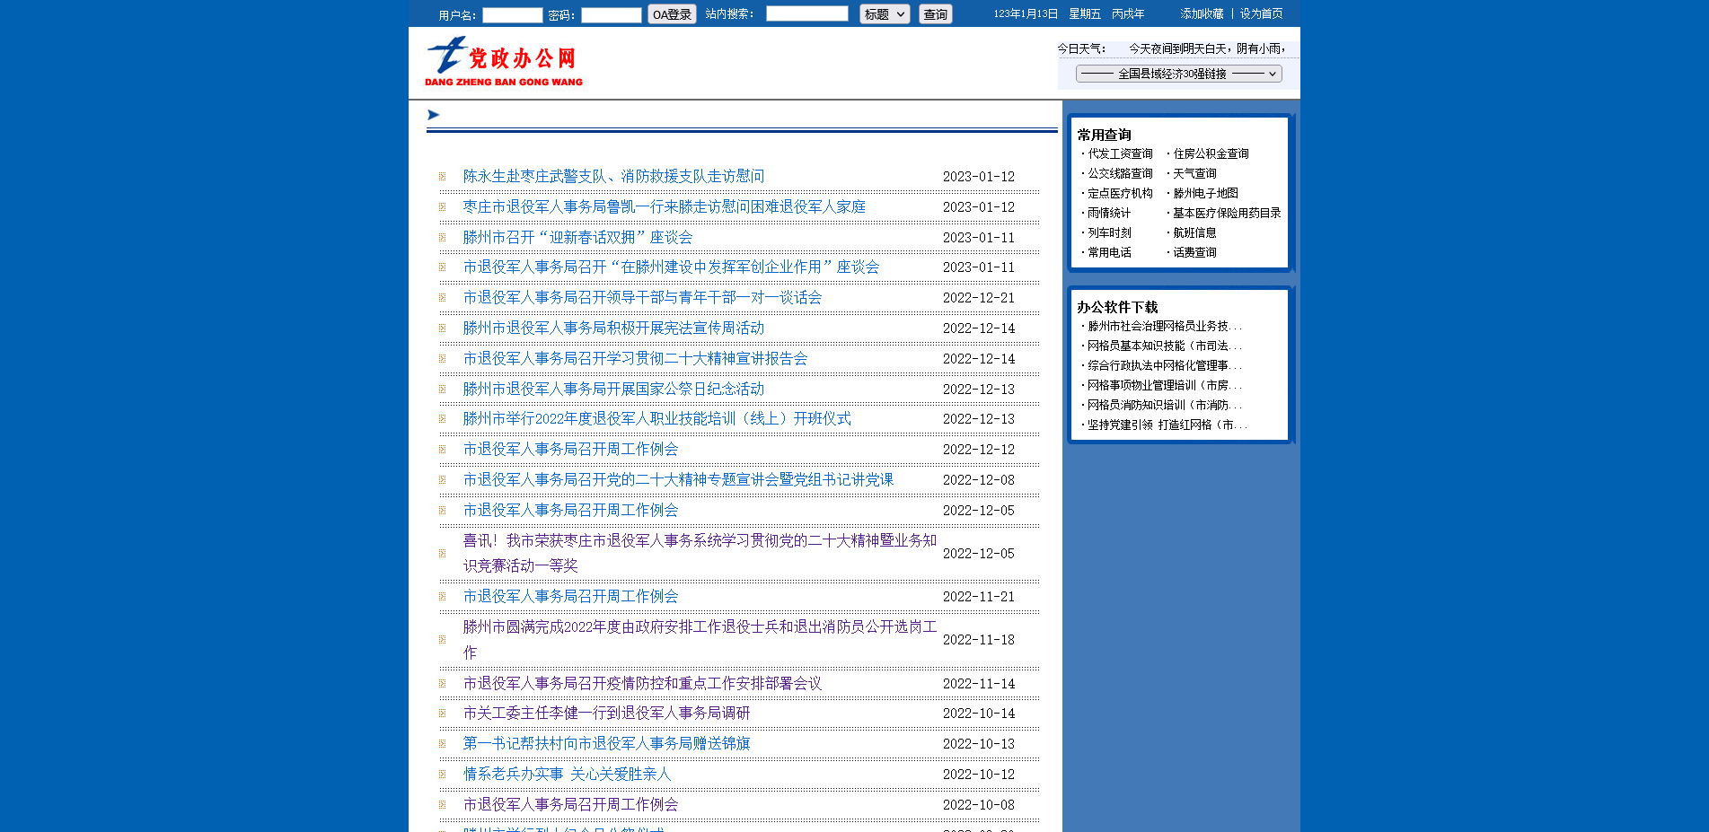Viewport: 1709px width, 832px height.
Task: Click 添加收藏 in the top bar
Action: pyautogui.click(x=1202, y=14)
